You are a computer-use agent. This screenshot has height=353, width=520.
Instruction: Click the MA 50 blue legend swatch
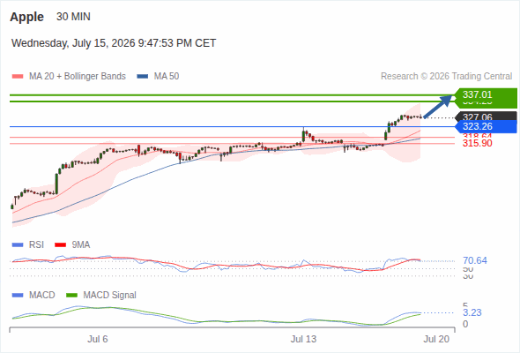click(143, 77)
